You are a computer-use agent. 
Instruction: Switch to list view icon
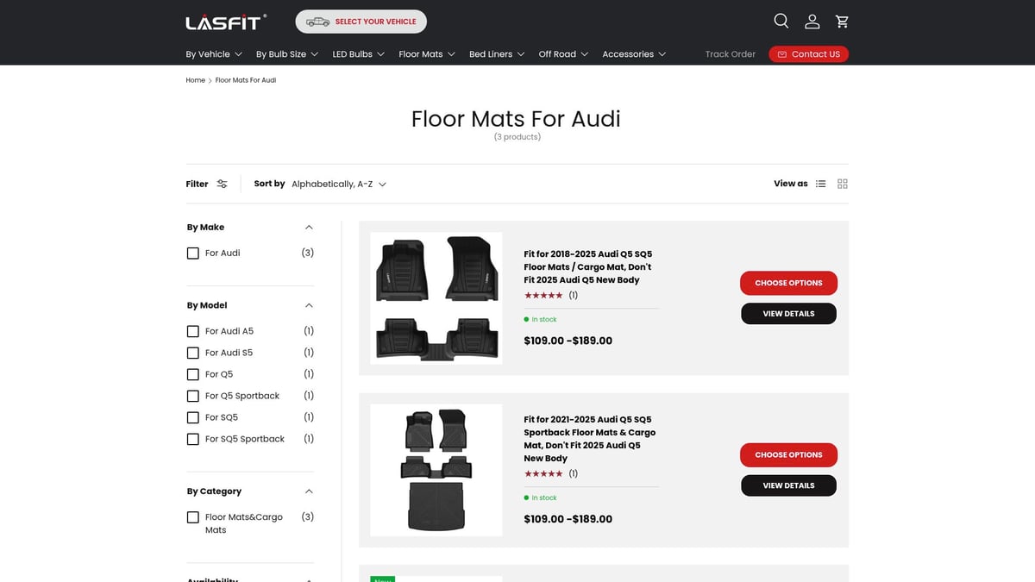(820, 184)
